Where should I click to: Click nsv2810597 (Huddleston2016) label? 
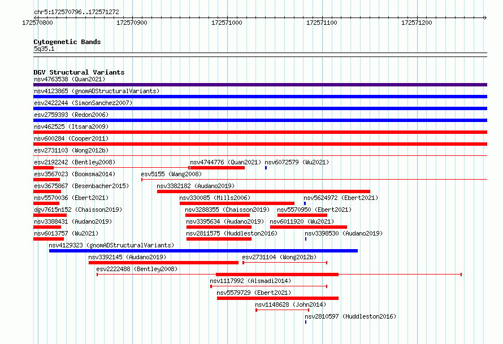tap(350, 316)
